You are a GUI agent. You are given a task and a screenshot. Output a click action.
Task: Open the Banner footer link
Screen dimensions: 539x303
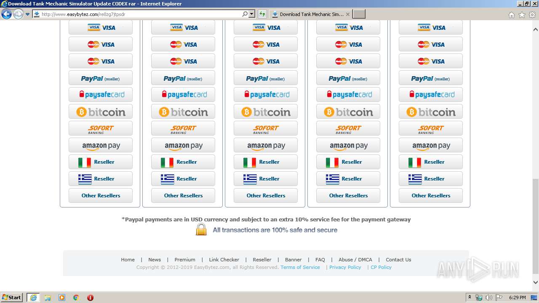pyautogui.click(x=294, y=260)
